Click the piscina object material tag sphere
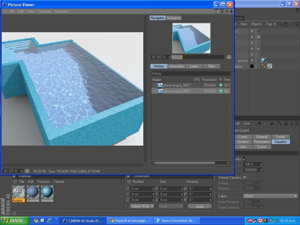The height and width of the screenshot is (225, 300). point(264,60)
